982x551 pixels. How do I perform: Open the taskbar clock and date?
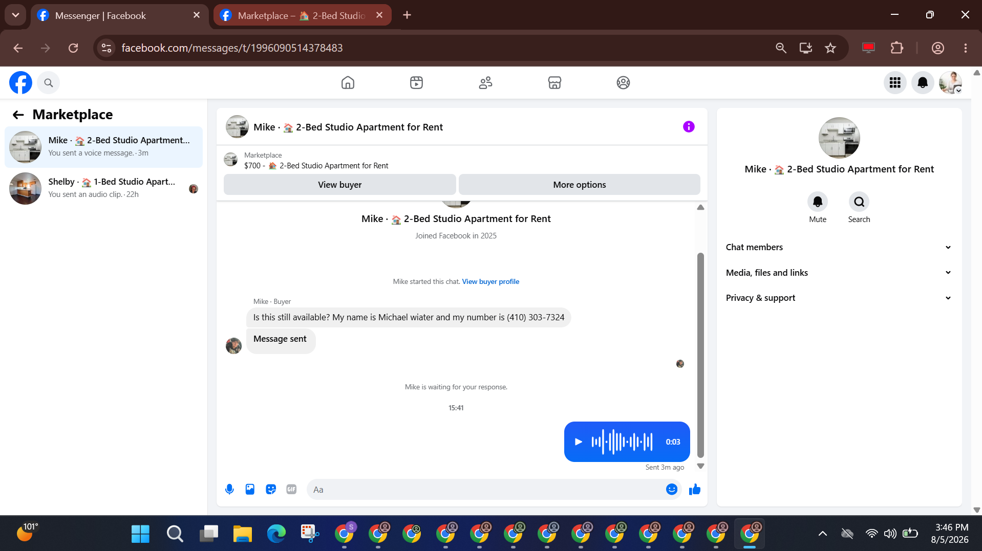click(x=950, y=534)
